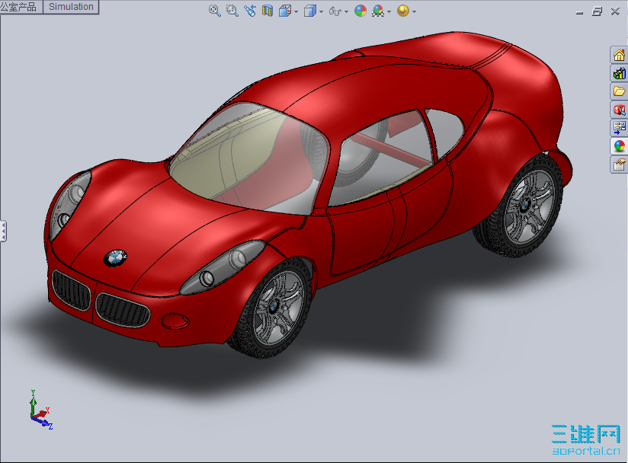628x463 pixels.
Task: Click the Apply Scene icon
Action: [x=378, y=11]
